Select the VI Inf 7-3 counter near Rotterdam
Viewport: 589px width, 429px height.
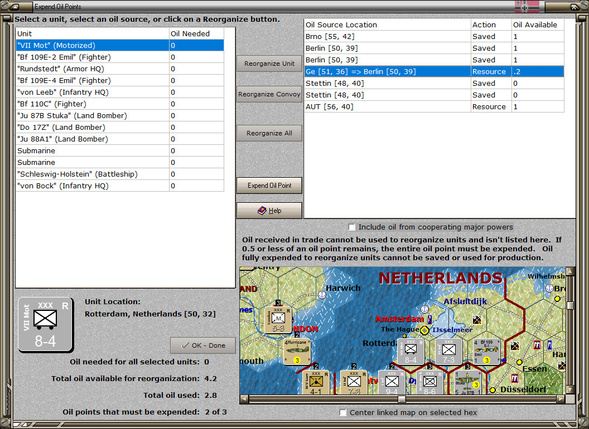tap(448, 352)
